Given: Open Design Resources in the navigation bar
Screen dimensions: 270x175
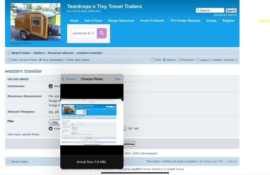Looking at the screenshot, I should pyautogui.click(x=121, y=21).
